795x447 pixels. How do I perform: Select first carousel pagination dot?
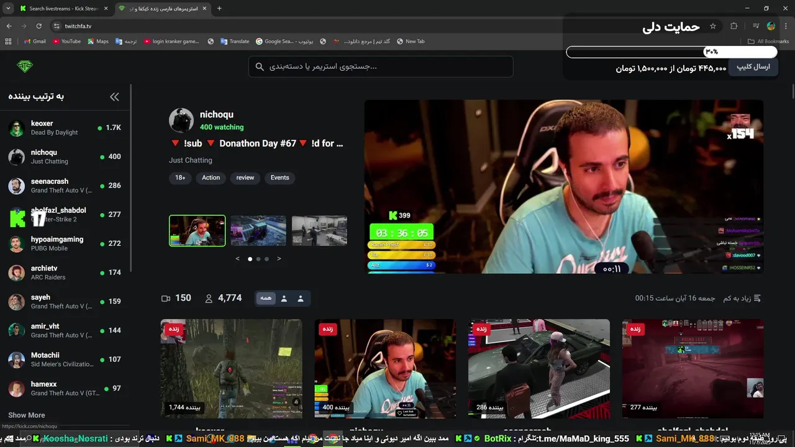click(x=250, y=259)
